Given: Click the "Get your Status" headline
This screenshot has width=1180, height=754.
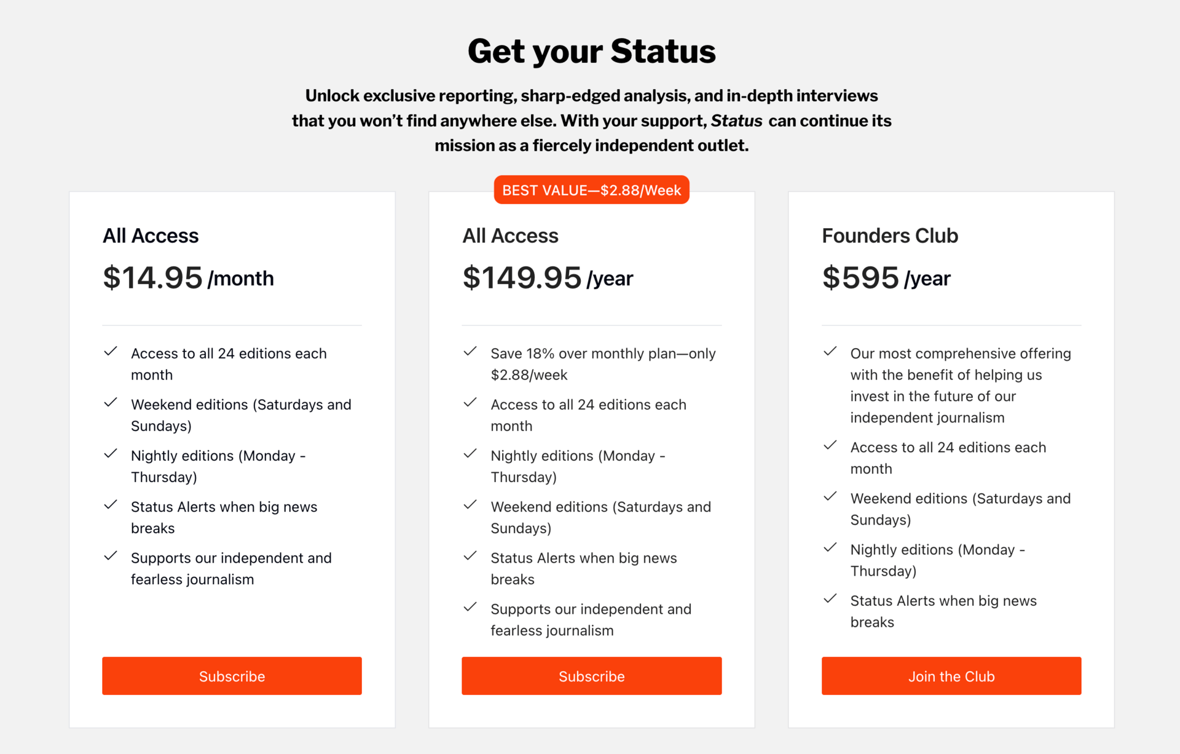Looking at the screenshot, I should (x=591, y=51).
